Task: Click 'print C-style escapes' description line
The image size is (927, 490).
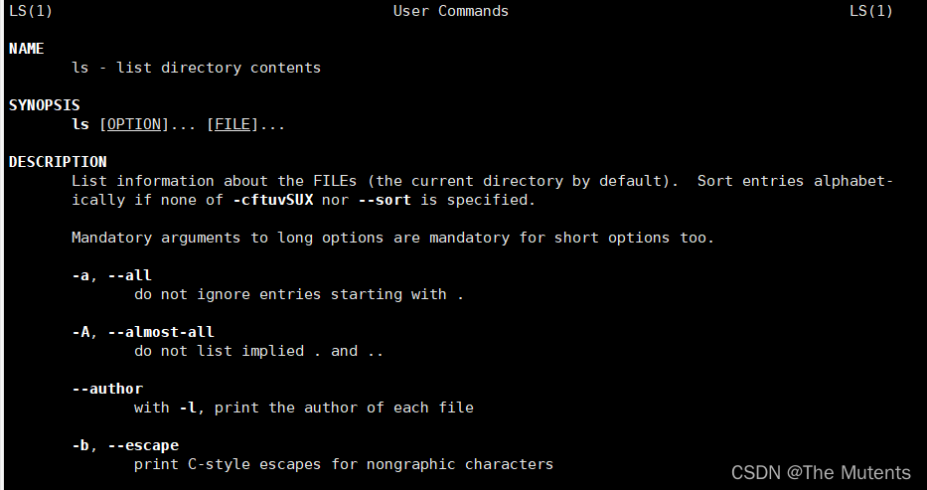Action: pyautogui.click(x=344, y=464)
